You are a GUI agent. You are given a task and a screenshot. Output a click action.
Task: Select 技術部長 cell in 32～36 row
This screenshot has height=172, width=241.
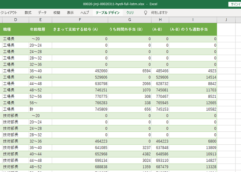[x=16, y=141]
